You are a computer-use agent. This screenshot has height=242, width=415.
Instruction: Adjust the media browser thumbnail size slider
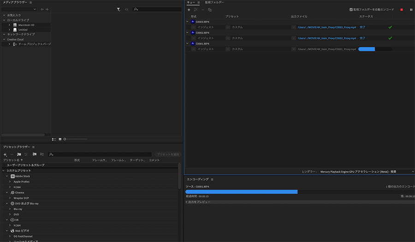coord(65,139)
